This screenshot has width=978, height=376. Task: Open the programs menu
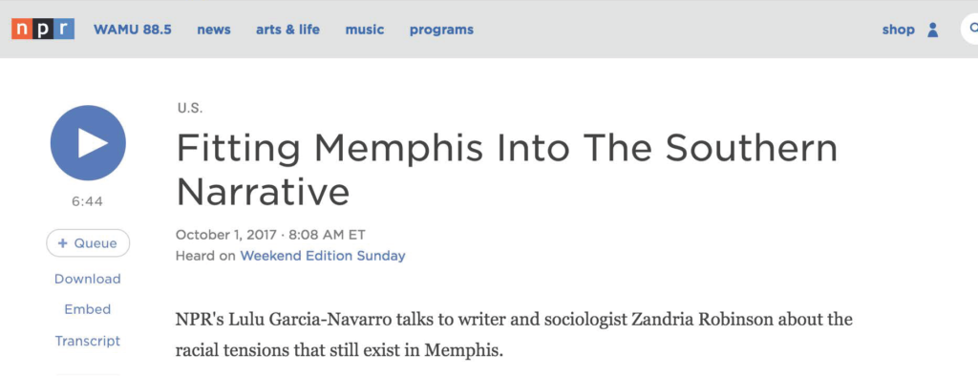[x=441, y=30]
